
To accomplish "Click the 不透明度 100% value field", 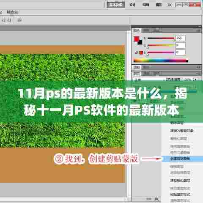I will pyautogui.click(x=187, y=80).
